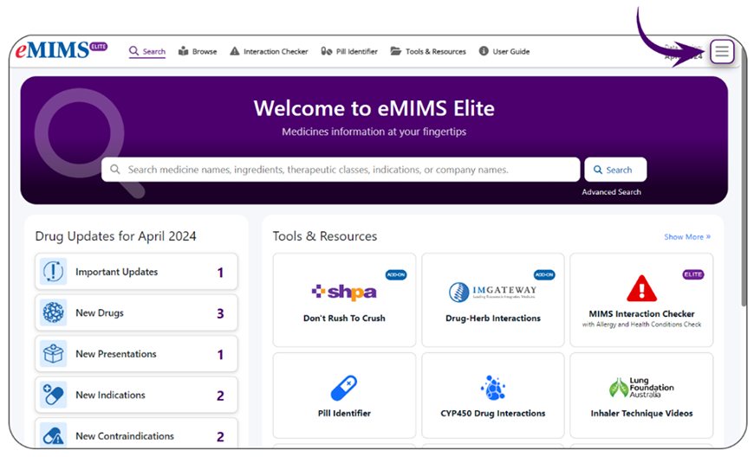Image resolution: width=754 pixels, height=457 pixels.
Task: Click the shpa logo
Action: coord(344,292)
